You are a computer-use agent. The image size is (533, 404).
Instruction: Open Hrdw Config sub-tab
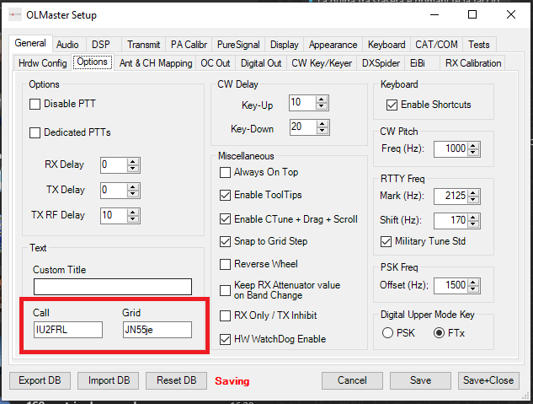tap(42, 63)
